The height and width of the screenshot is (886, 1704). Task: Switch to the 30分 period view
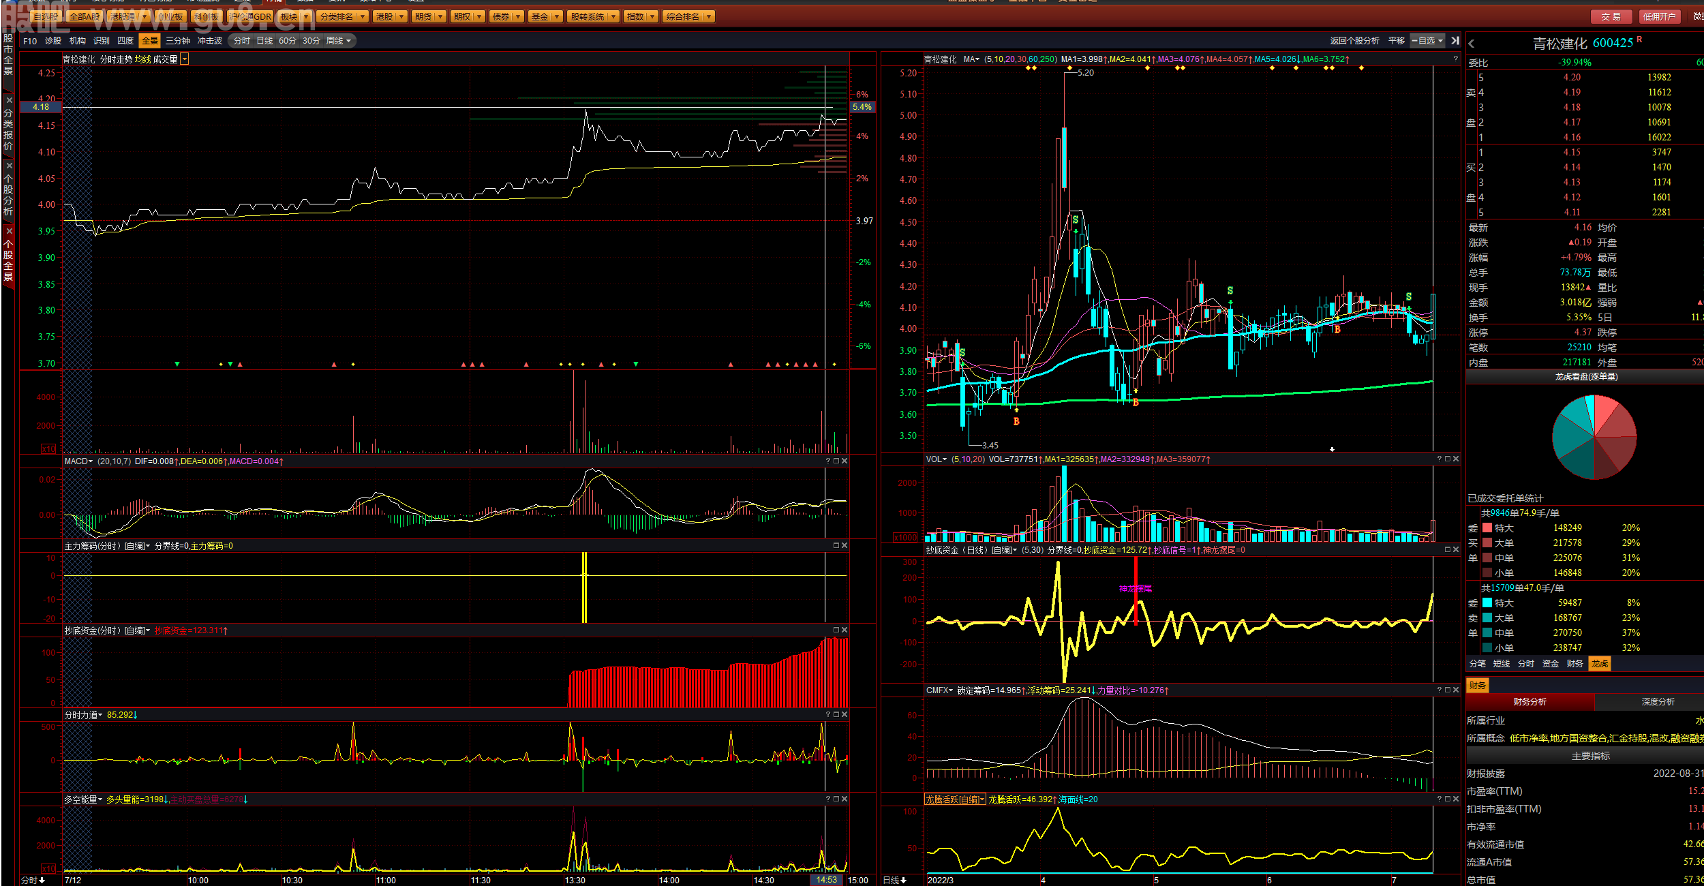[311, 41]
